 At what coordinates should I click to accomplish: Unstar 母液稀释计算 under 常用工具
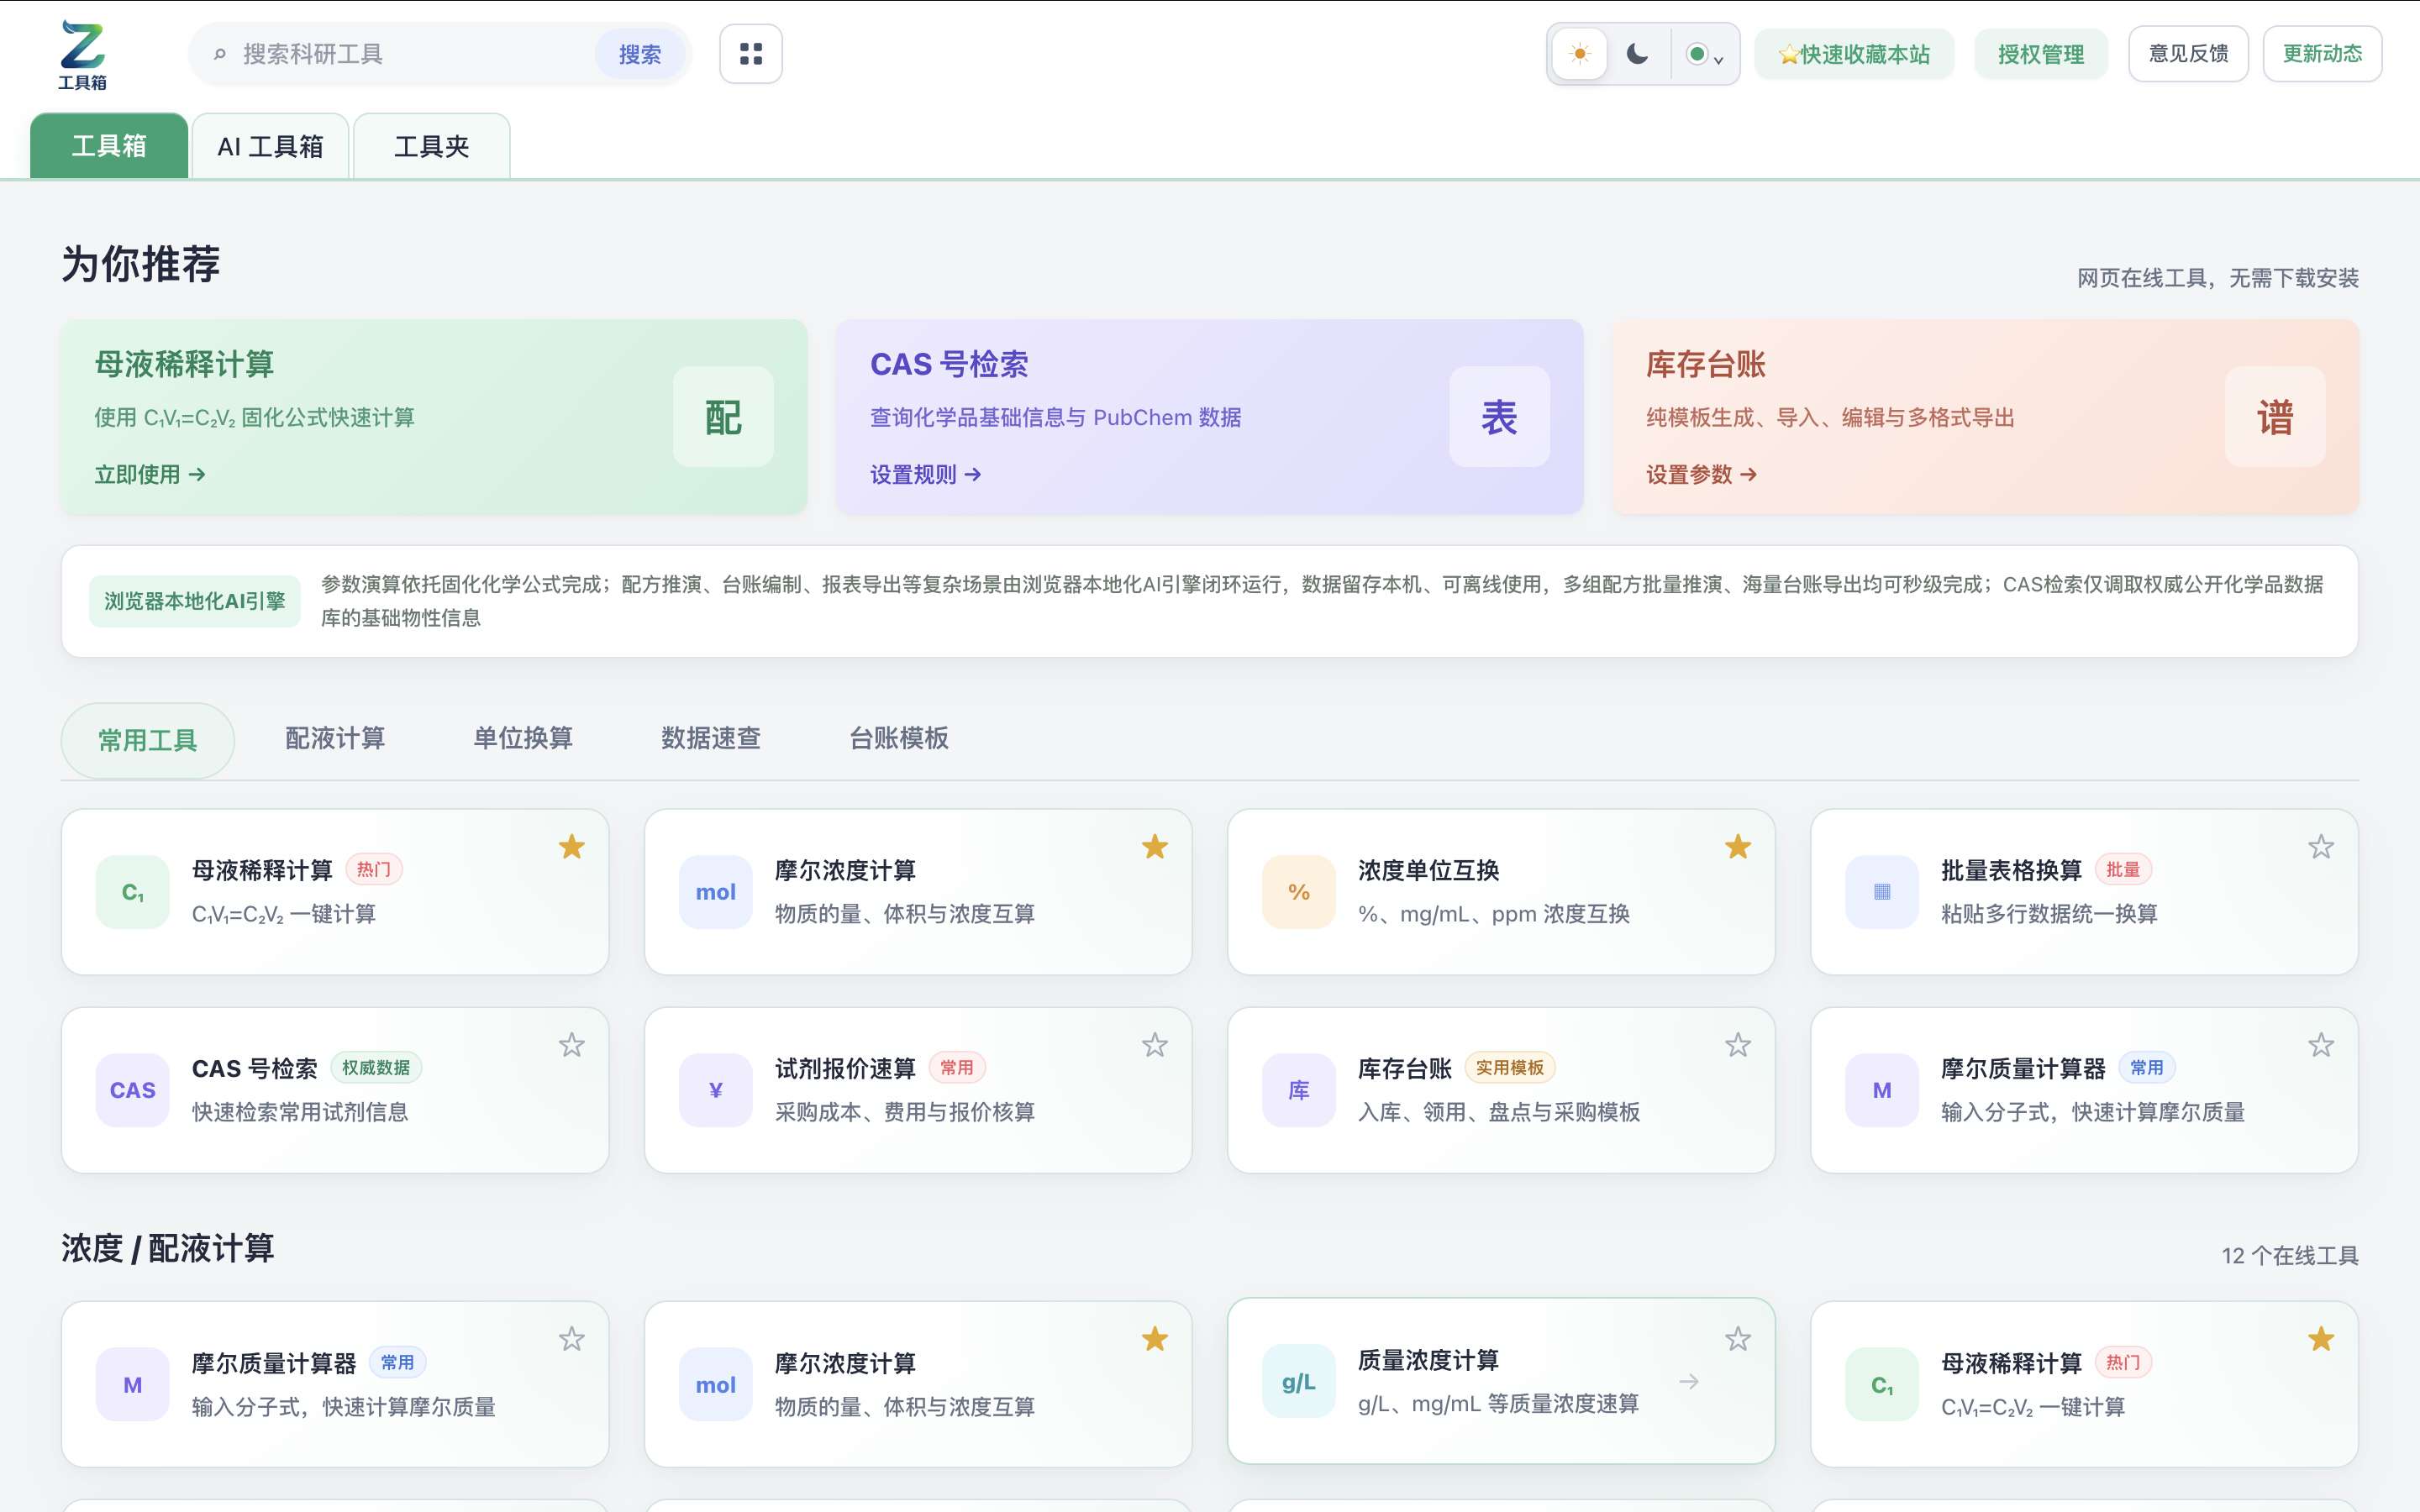[x=572, y=847]
